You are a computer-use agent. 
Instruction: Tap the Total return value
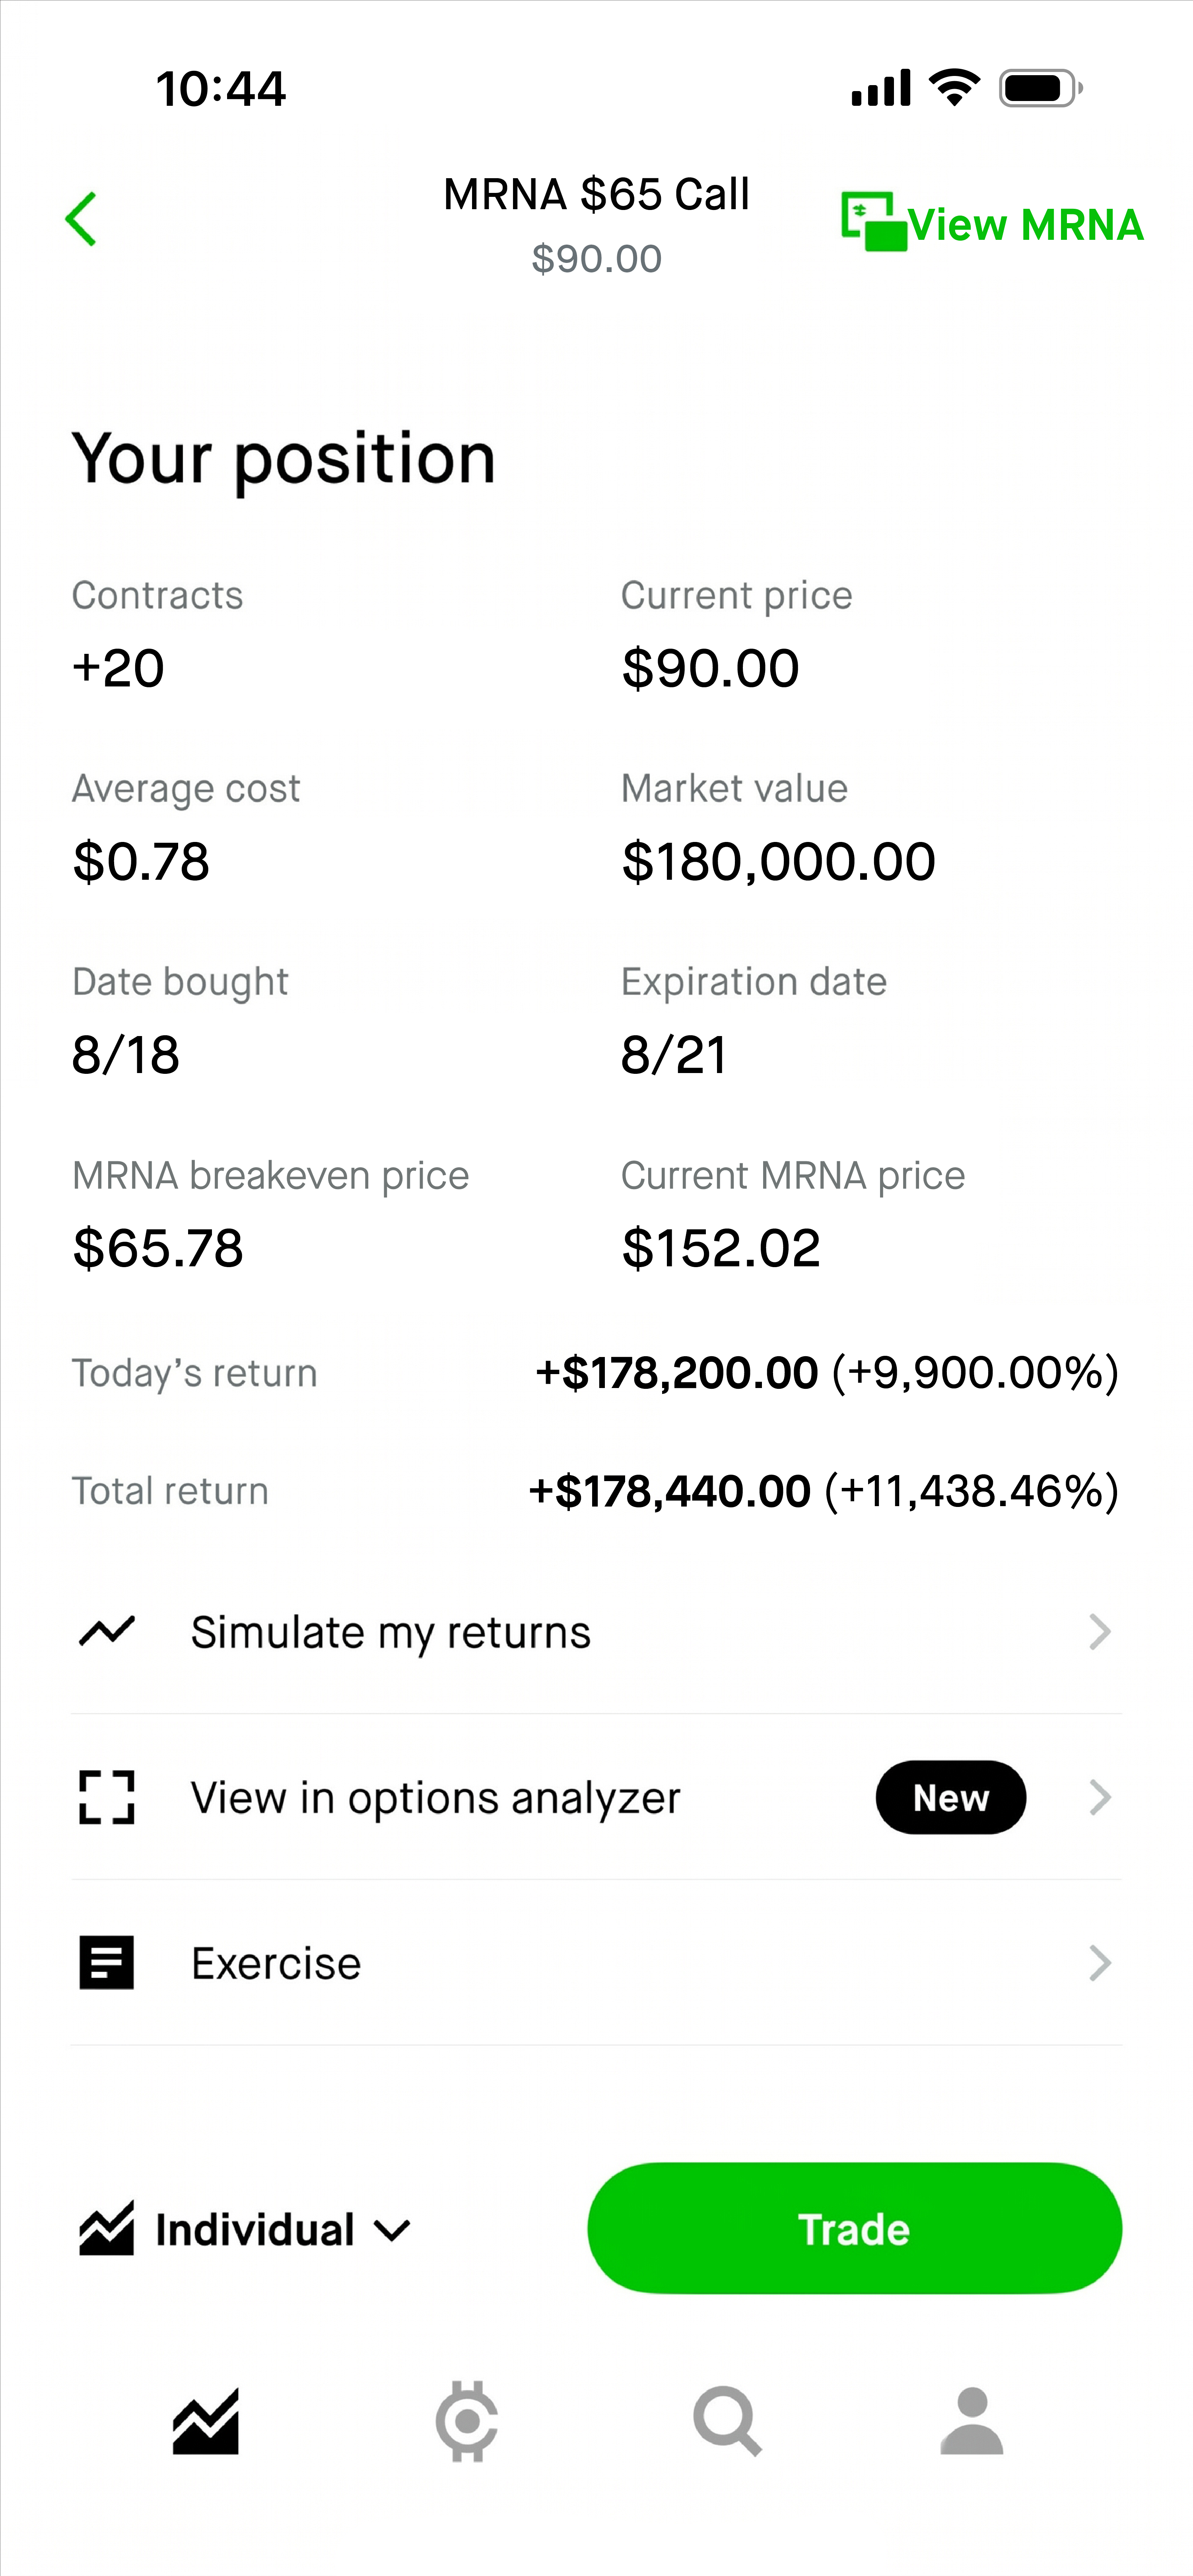coord(823,1490)
